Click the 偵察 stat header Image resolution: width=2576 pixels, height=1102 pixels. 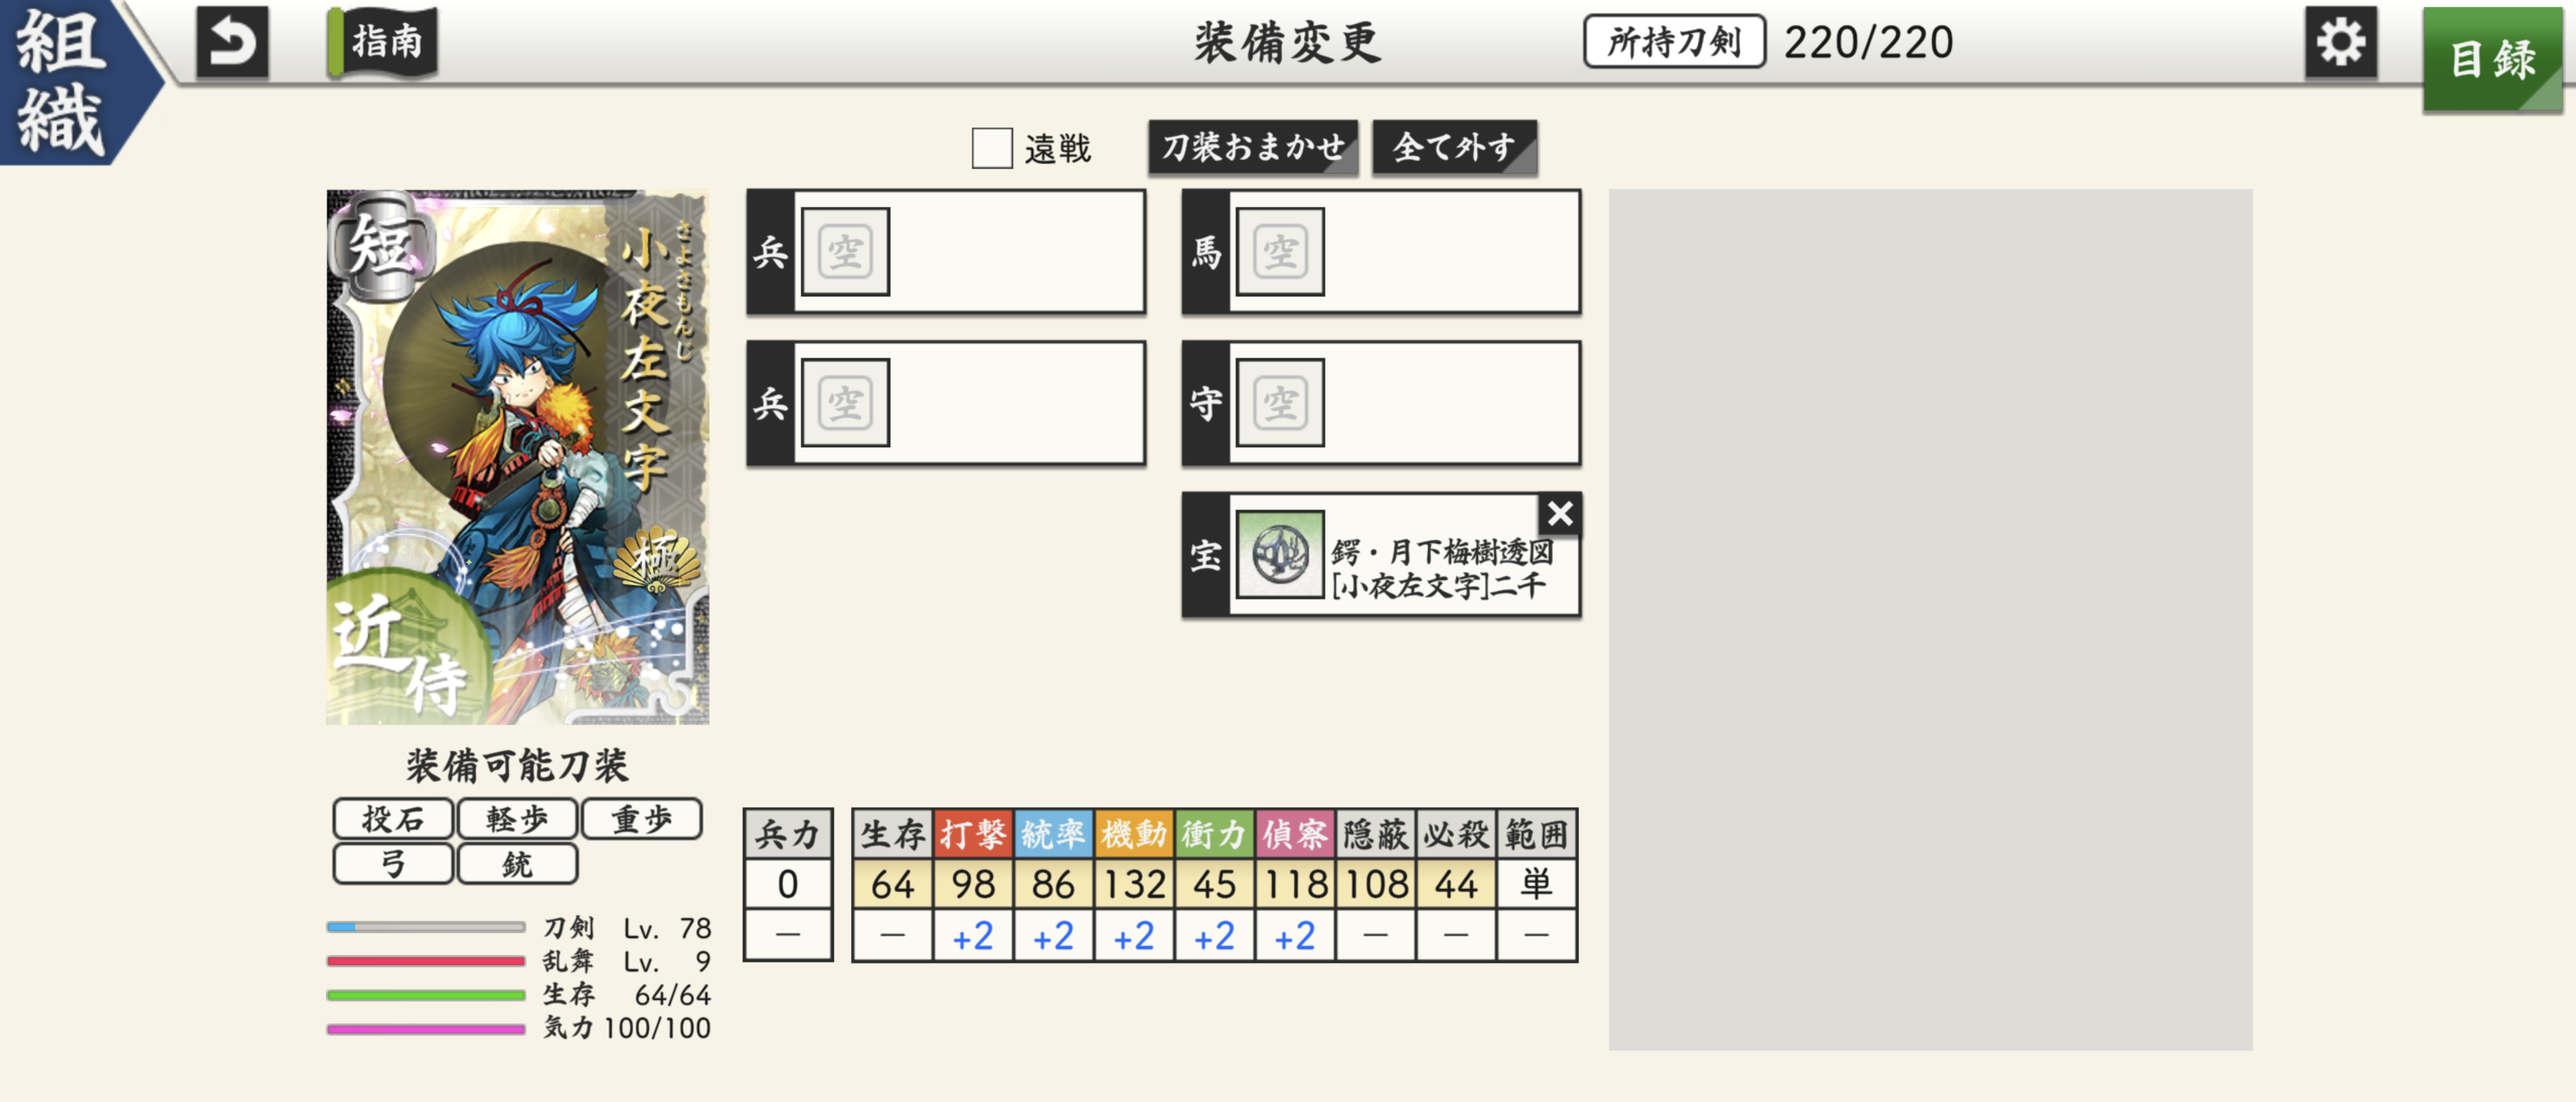[x=1295, y=835]
